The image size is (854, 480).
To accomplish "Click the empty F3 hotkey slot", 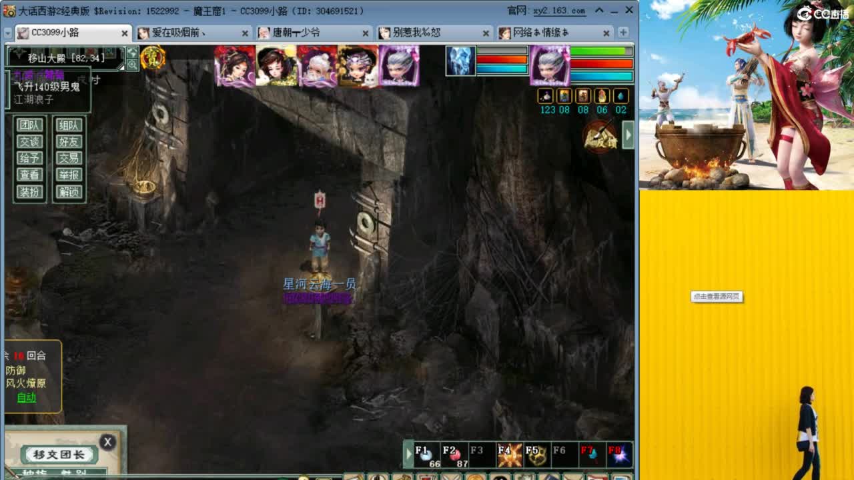I will pos(482,455).
